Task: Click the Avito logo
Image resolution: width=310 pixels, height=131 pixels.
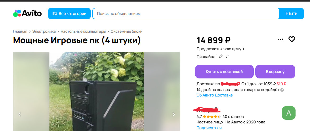Action: [x=27, y=13]
